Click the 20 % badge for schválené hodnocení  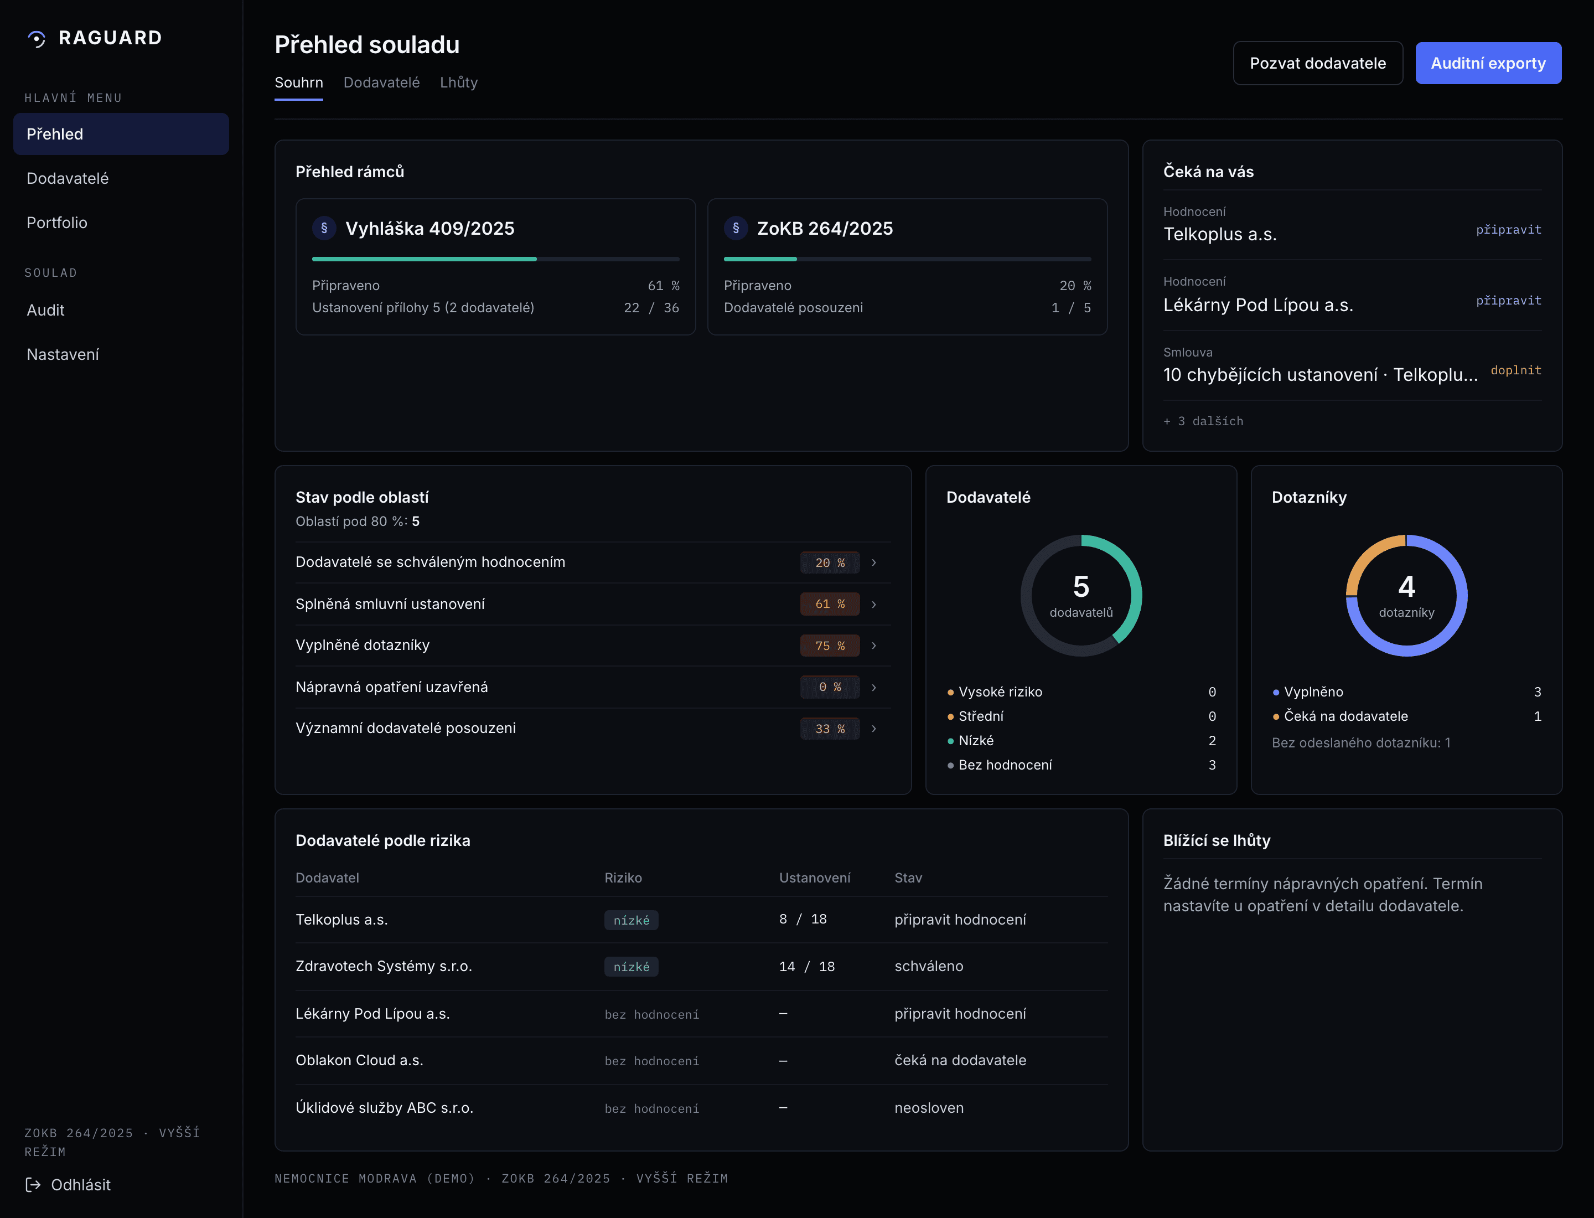tap(830, 562)
